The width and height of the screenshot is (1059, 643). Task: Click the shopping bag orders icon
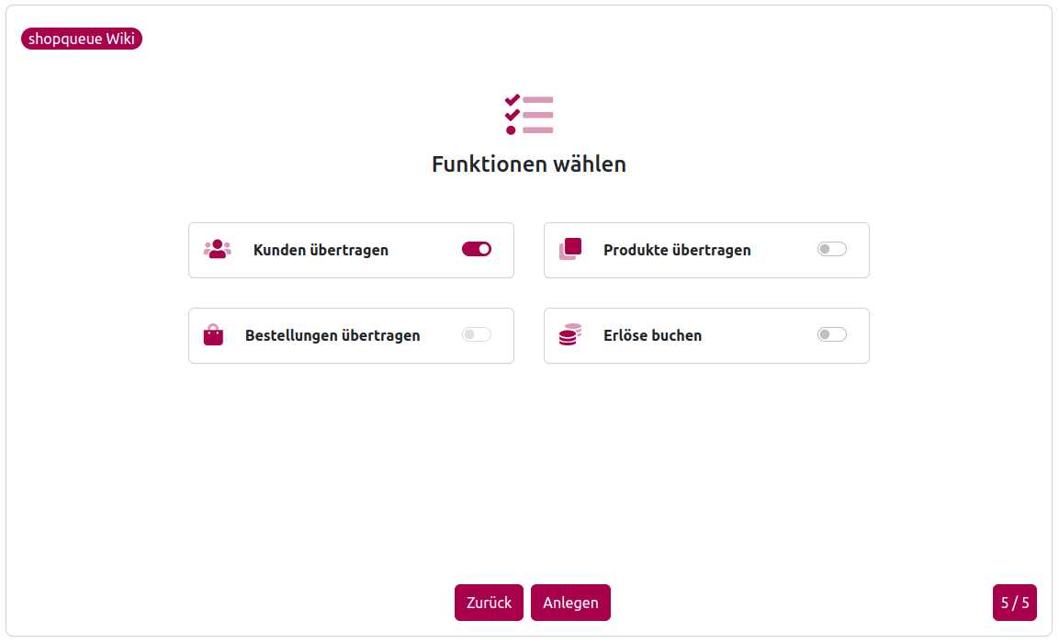coord(213,334)
